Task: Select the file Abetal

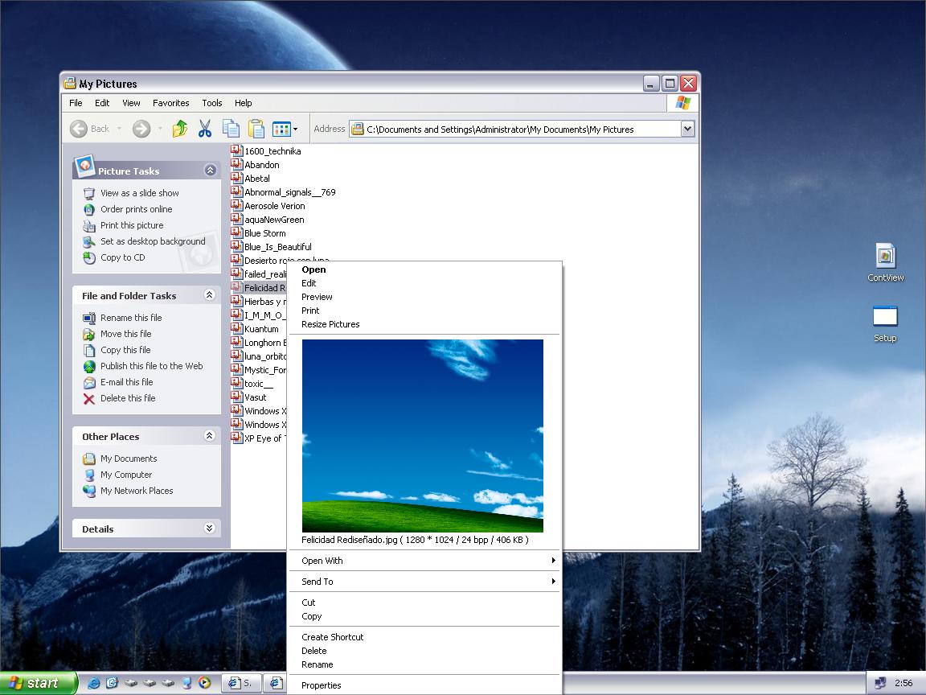Action: point(251,179)
